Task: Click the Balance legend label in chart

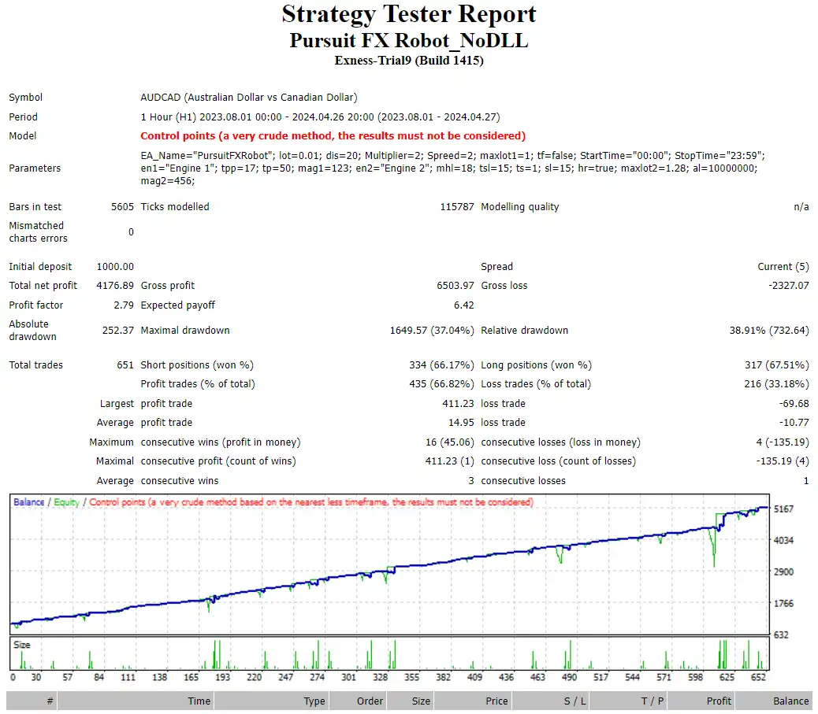Action: pyautogui.click(x=29, y=502)
